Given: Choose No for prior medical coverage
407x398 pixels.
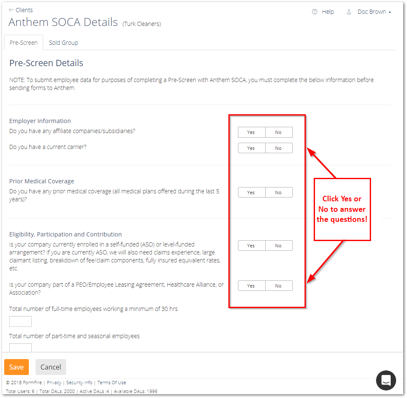Looking at the screenshot, I should [279, 193].
